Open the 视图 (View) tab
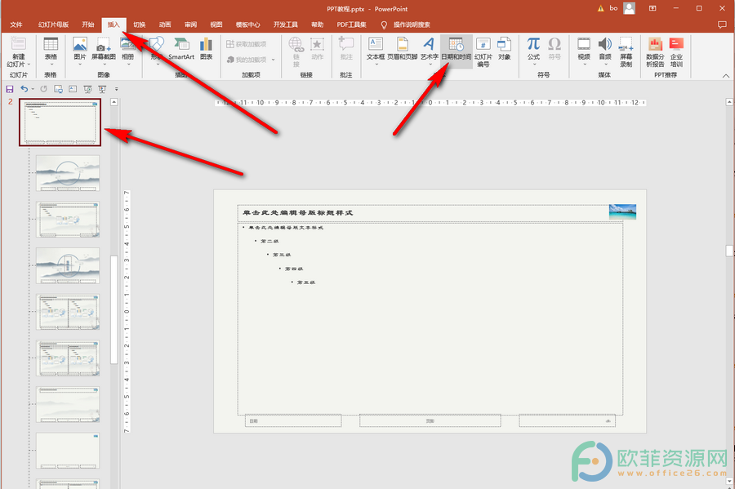This screenshot has height=489, width=735. tap(216, 24)
